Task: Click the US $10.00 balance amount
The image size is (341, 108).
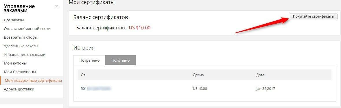Action: point(140,28)
